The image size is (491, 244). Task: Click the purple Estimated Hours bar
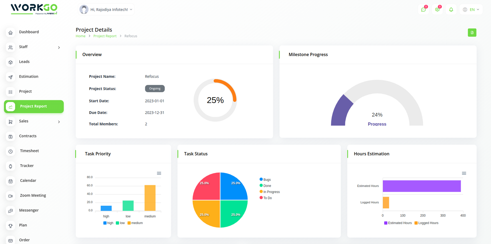click(x=421, y=186)
